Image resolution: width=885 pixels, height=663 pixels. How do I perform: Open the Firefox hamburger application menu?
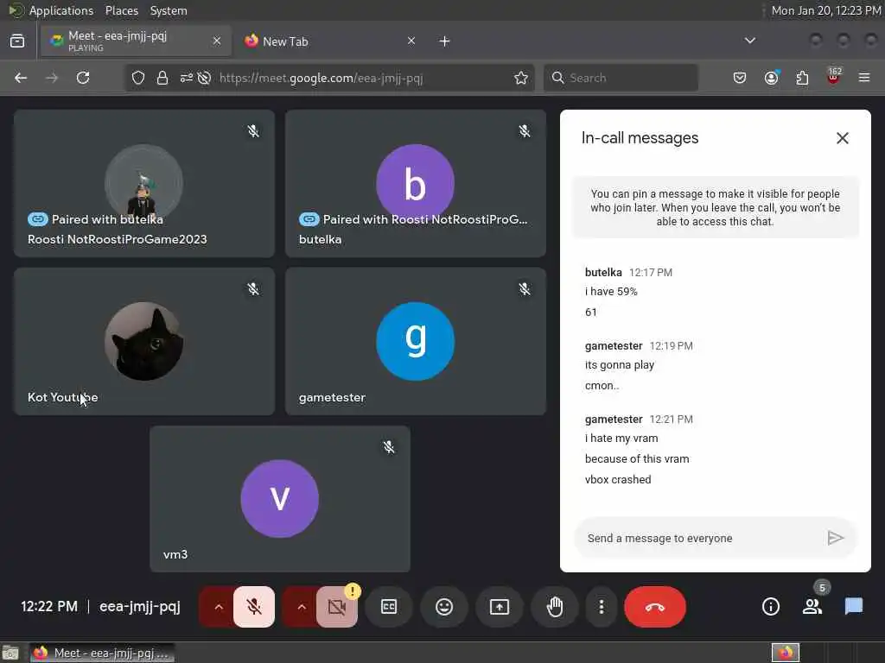[864, 78]
